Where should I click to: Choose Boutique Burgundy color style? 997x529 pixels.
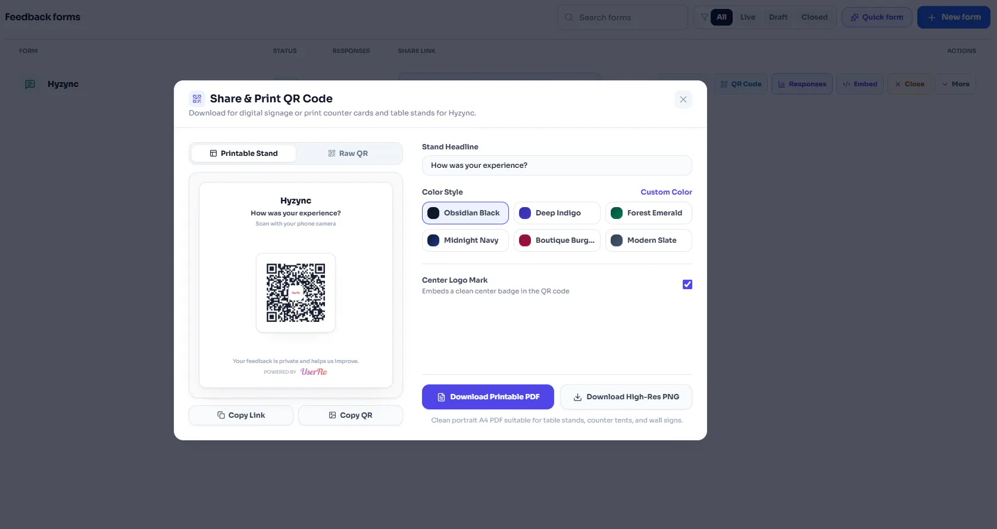[557, 240]
